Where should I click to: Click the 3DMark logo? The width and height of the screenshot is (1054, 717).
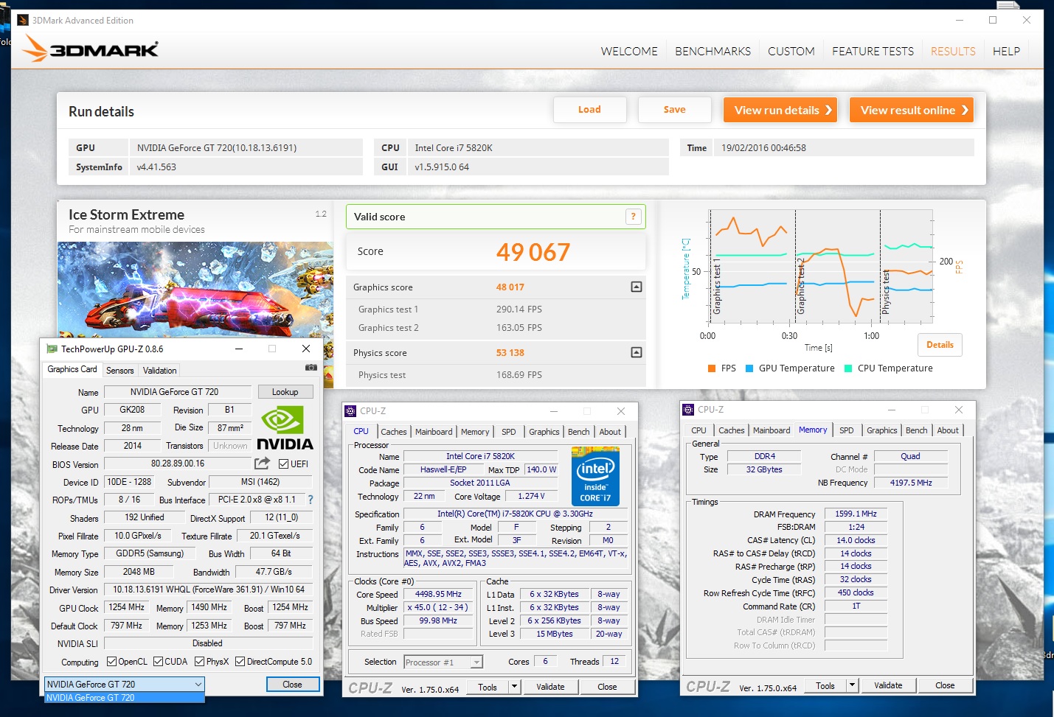click(90, 49)
